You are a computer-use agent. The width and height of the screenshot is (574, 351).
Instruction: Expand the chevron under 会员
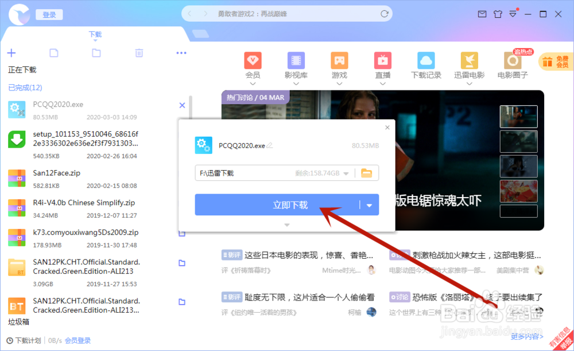pyautogui.click(x=253, y=84)
